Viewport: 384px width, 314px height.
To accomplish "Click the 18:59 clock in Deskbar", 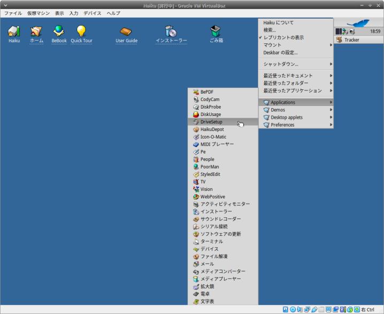I will click(x=375, y=31).
